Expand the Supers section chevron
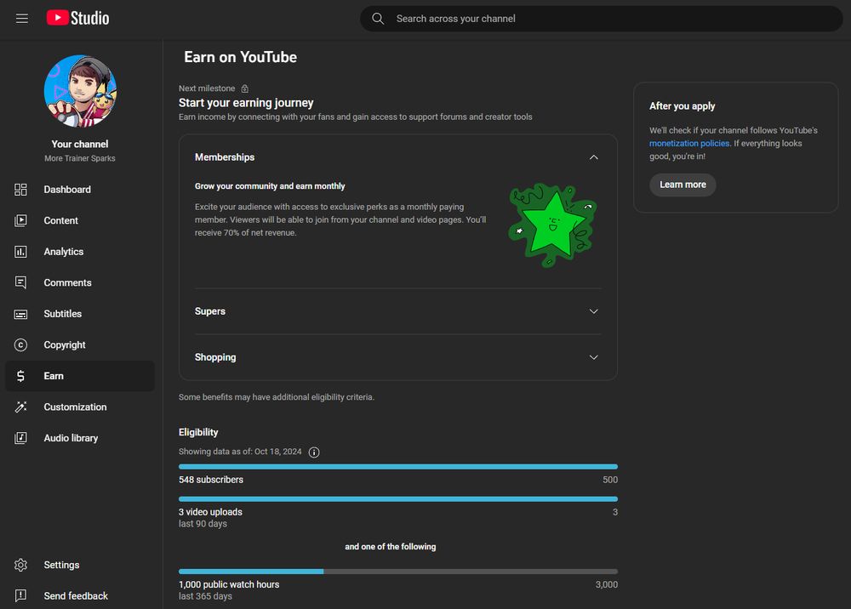This screenshot has height=609, width=851. pos(594,311)
